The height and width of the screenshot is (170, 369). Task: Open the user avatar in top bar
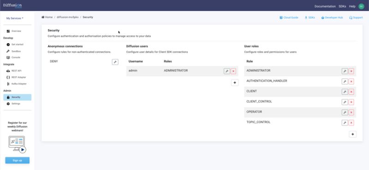(361, 6)
